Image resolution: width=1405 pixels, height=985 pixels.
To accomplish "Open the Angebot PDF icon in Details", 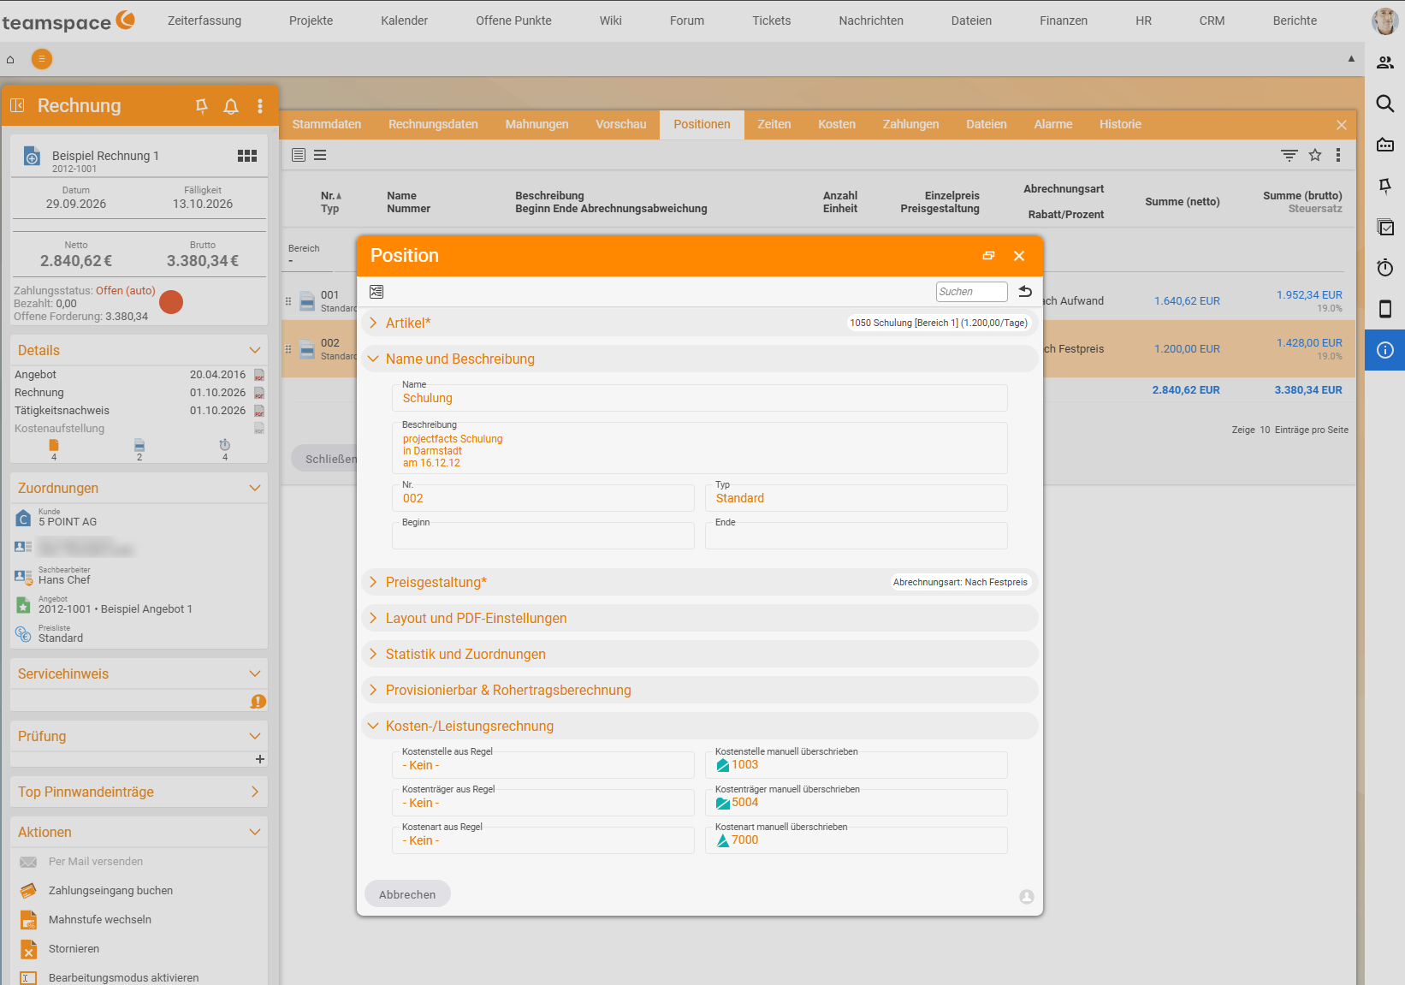I will click(x=259, y=375).
